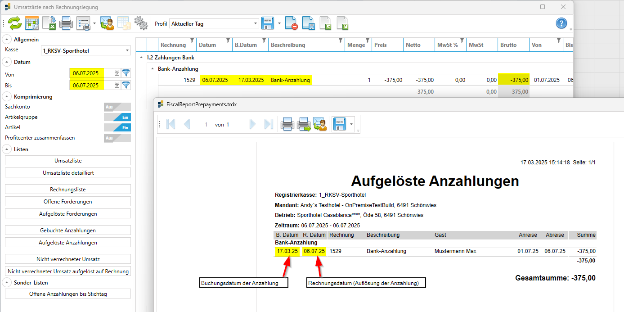Open the Brutto column filter funnel
This screenshot has width=624, height=312.
point(525,41)
